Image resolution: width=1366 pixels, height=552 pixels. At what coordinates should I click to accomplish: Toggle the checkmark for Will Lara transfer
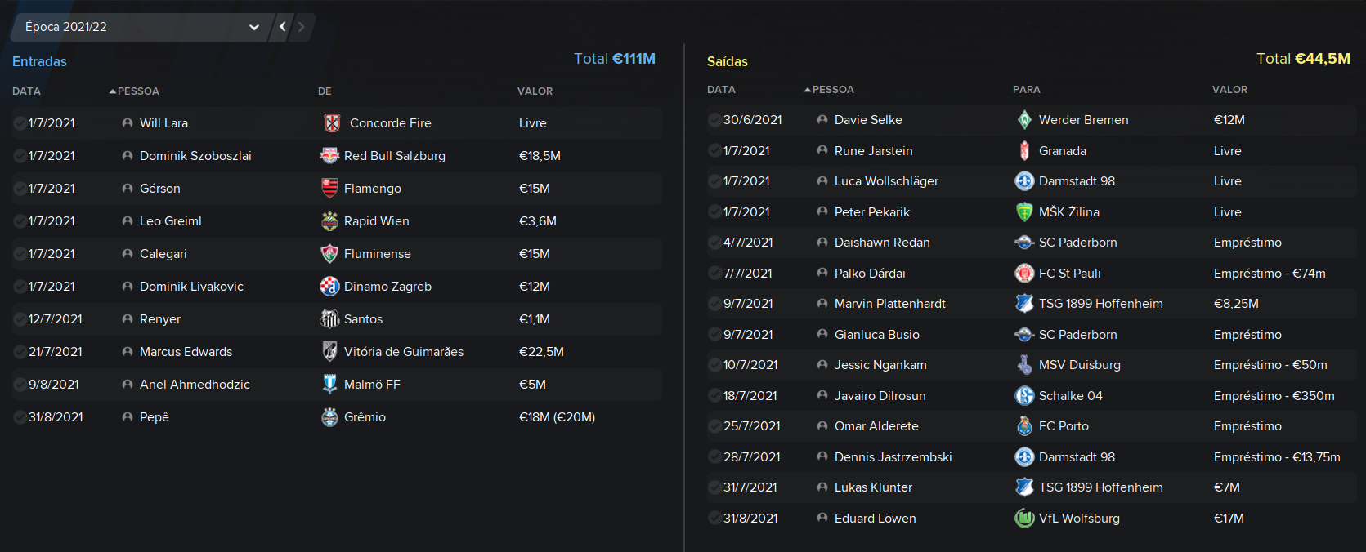click(20, 122)
